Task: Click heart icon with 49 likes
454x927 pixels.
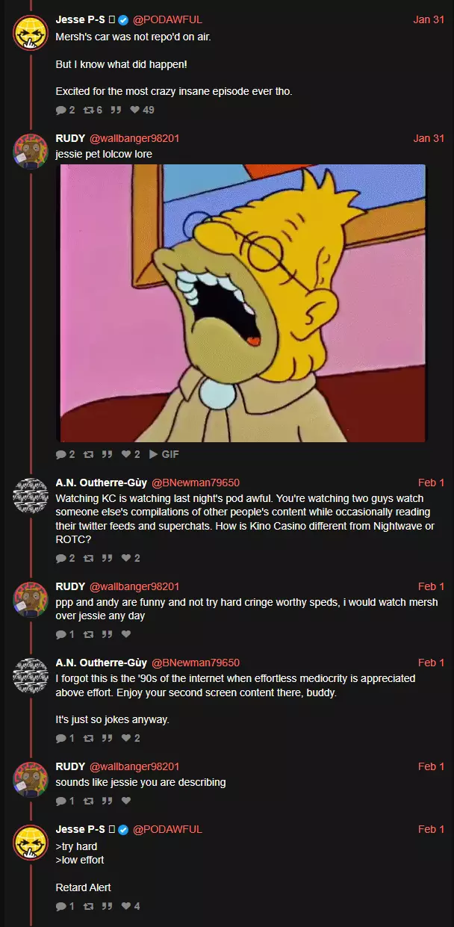Action: pyautogui.click(x=135, y=110)
